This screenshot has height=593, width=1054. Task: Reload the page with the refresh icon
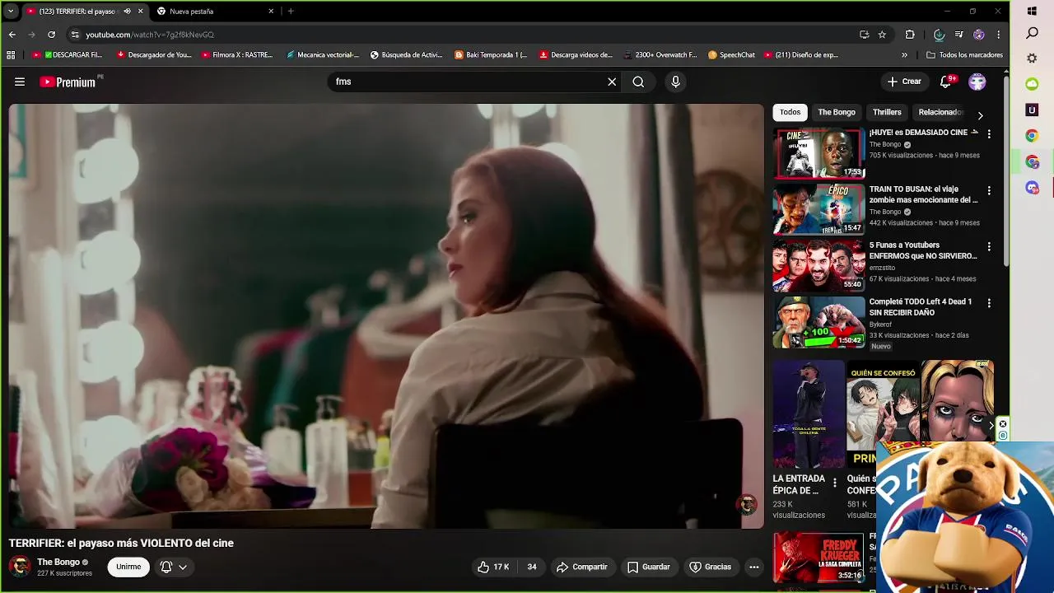click(x=51, y=35)
